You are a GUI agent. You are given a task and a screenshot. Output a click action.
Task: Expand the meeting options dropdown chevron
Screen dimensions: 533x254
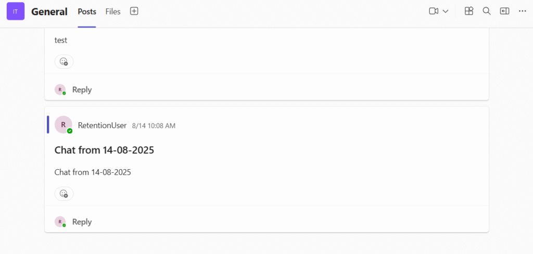(446, 11)
